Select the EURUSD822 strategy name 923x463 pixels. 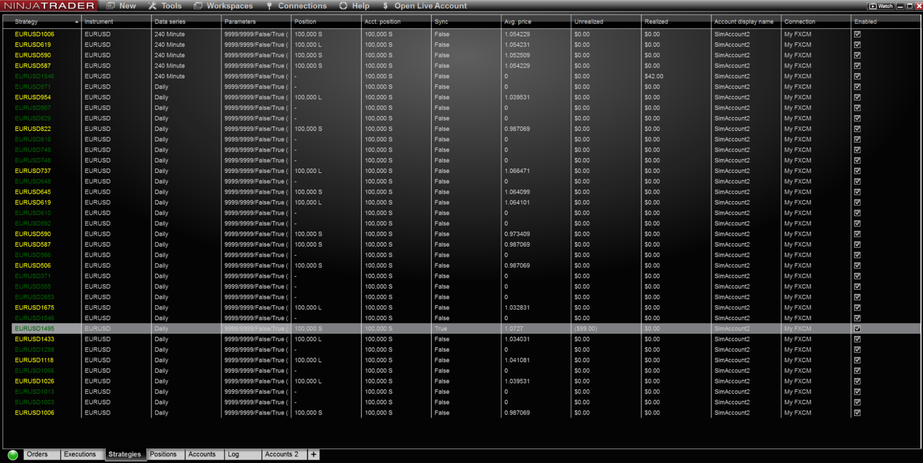click(33, 129)
